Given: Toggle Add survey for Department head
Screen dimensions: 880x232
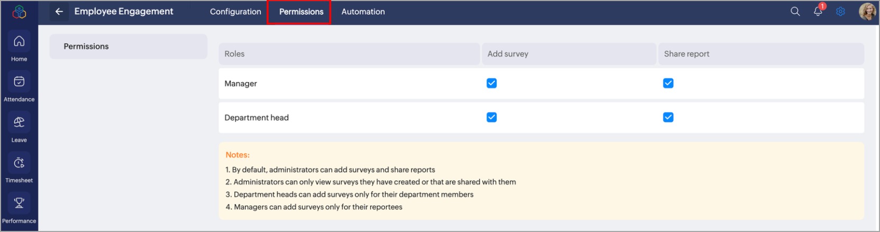Looking at the screenshot, I should [492, 117].
